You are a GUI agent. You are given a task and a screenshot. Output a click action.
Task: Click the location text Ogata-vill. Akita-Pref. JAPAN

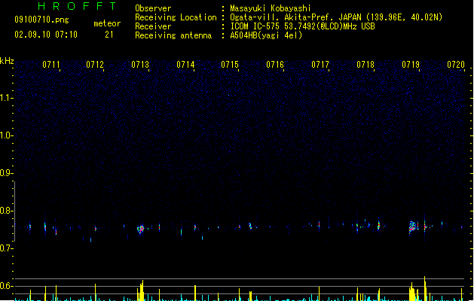(x=295, y=17)
